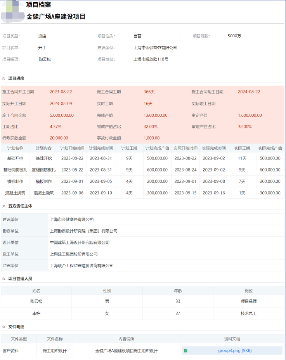The height and width of the screenshot is (360, 286).
Task: Click the 5,000,000.00 contract amount
Action: (x=62, y=115)
